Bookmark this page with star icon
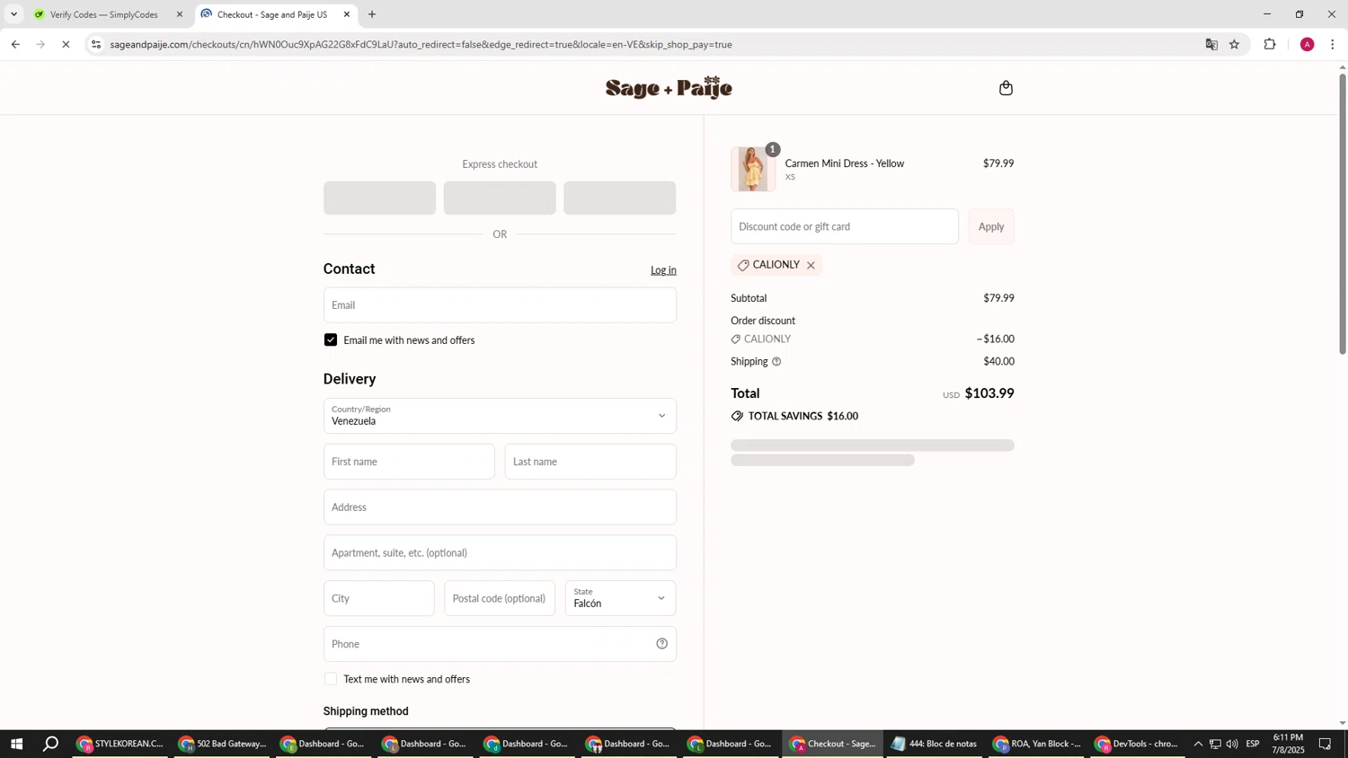Screen dimensions: 1348x758 point(1235,44)
